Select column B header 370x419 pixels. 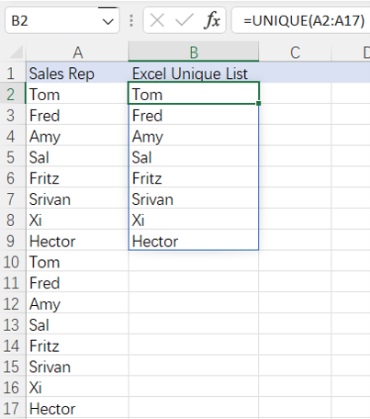(194, 52)
